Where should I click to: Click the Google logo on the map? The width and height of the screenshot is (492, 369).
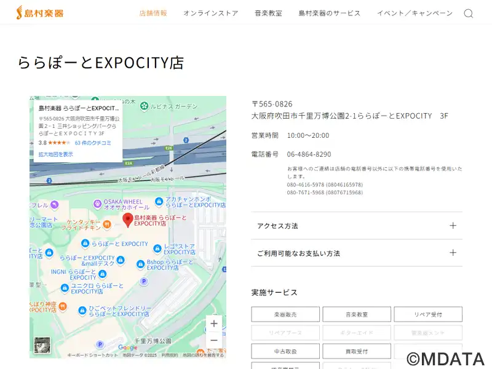tap(128, 347)
